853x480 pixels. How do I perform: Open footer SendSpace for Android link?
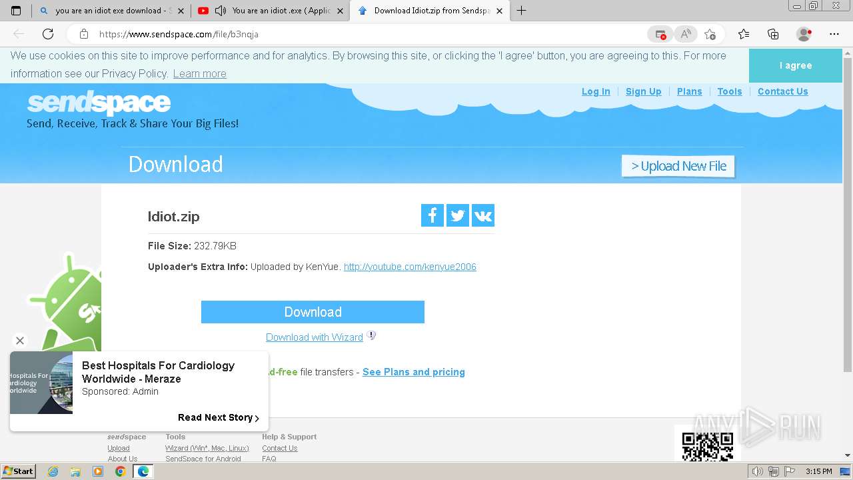[203, 459]
